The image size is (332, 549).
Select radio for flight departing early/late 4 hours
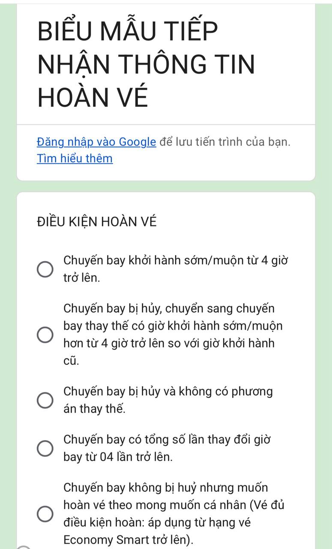45,269
